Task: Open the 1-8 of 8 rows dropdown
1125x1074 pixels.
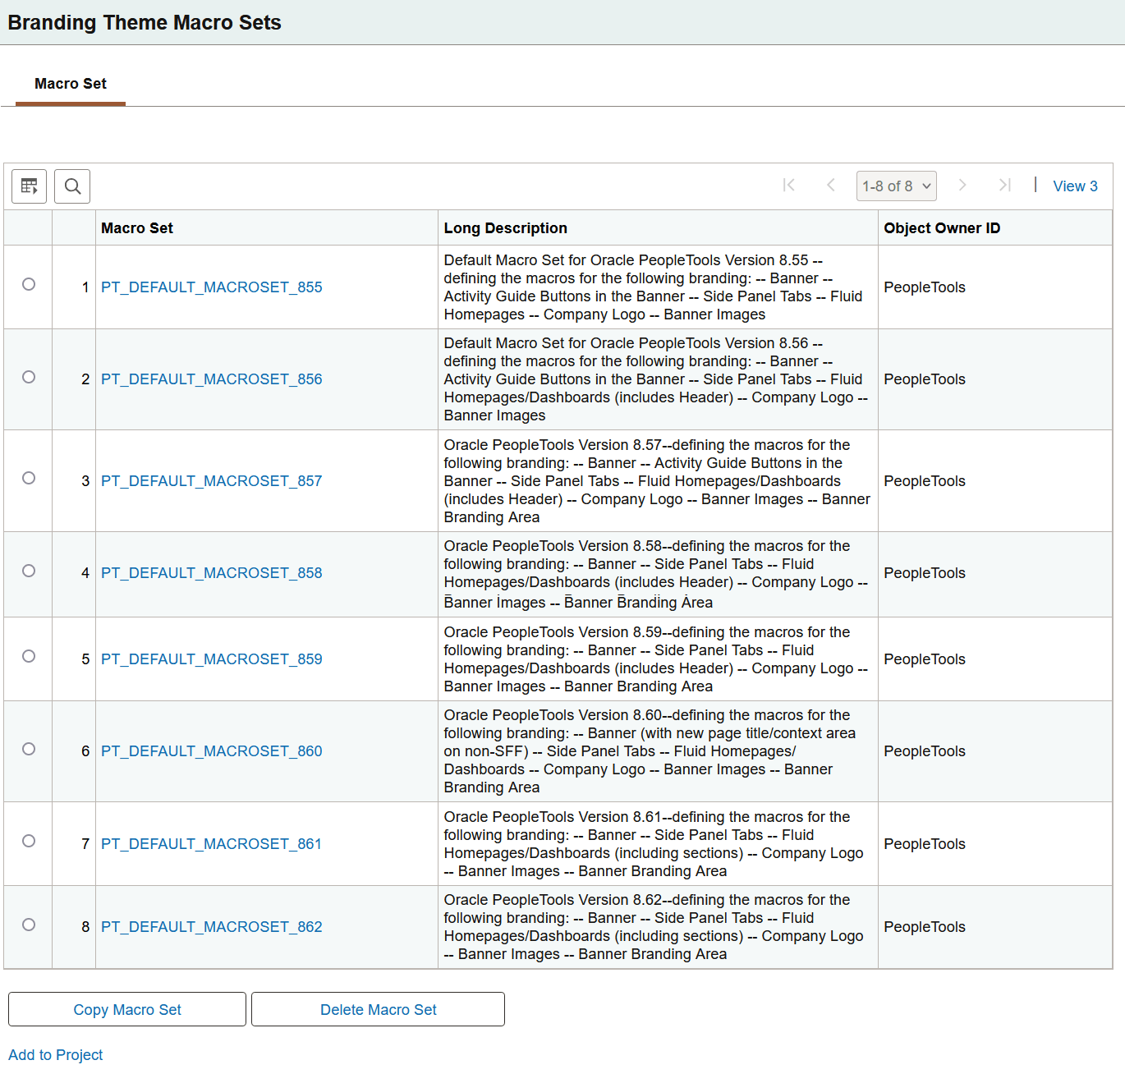Action: (x=896, y=186)
